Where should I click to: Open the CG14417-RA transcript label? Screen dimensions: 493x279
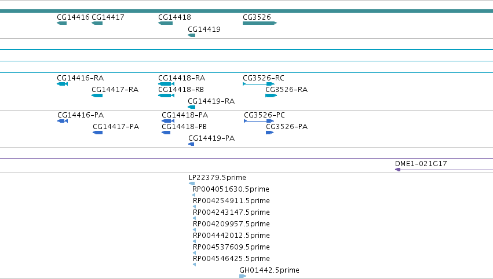click(x=115, y=90)
